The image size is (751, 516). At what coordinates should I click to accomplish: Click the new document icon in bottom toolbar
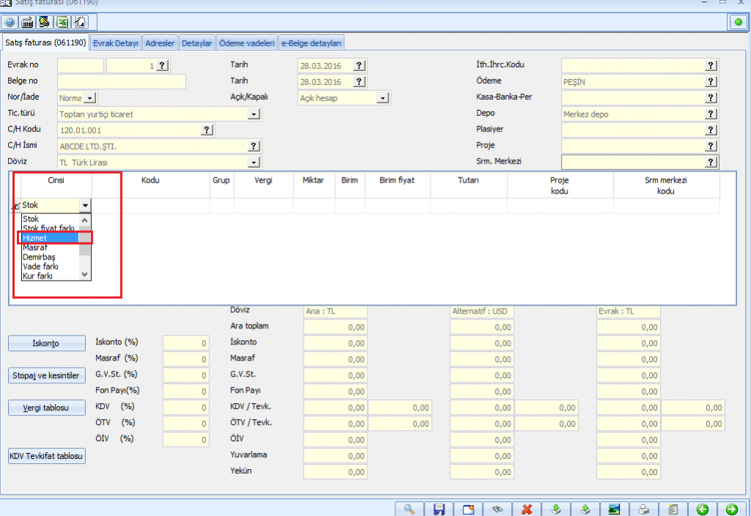click(468, 509)
